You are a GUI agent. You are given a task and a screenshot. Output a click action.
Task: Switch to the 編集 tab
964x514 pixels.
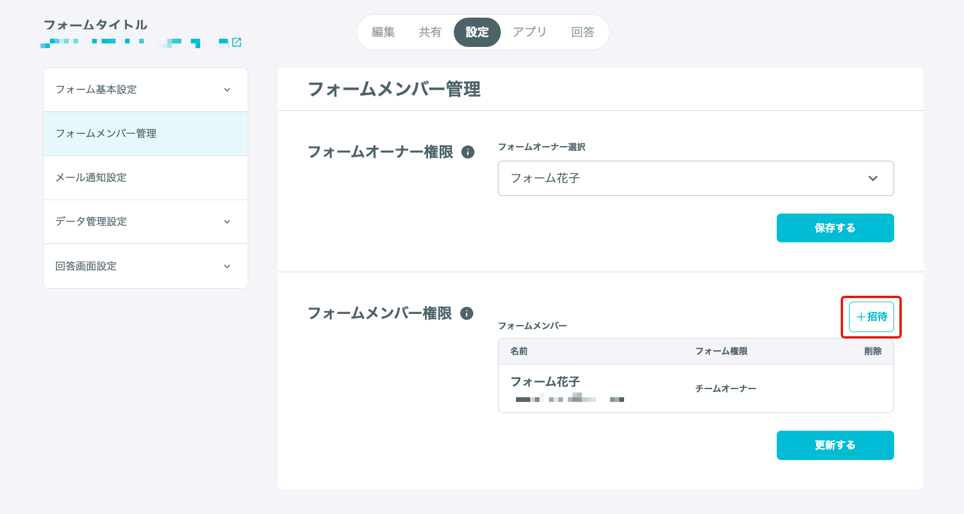coord(383,32)
